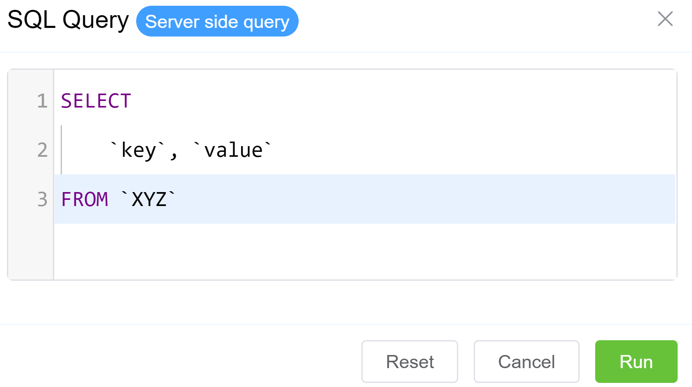Run the SQL query
The image size is (692, 387).
(x=636, y=362)
